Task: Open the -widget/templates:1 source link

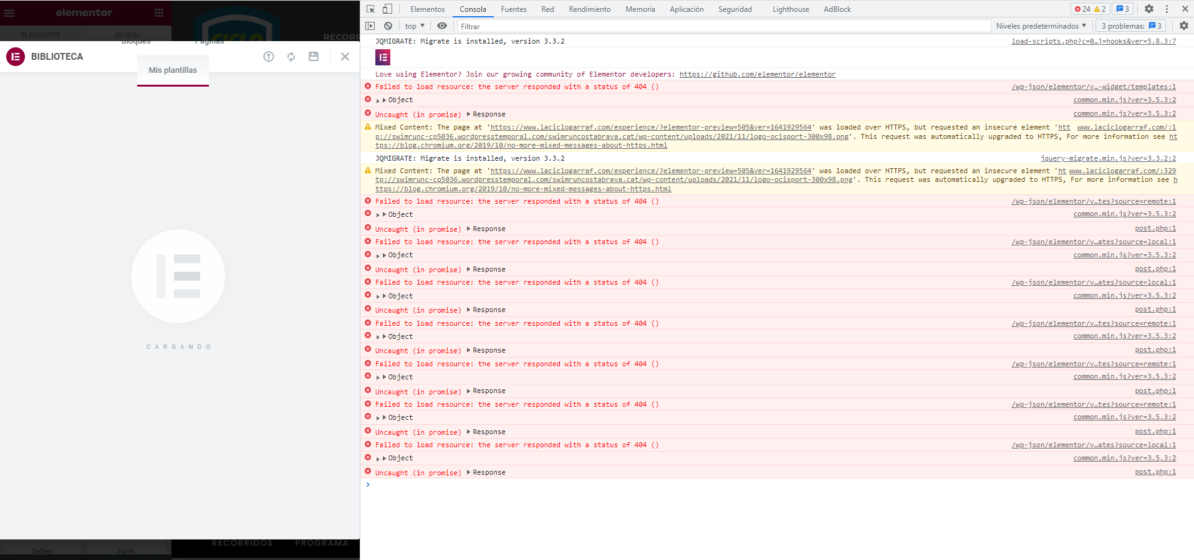Action: (1094, 87)
